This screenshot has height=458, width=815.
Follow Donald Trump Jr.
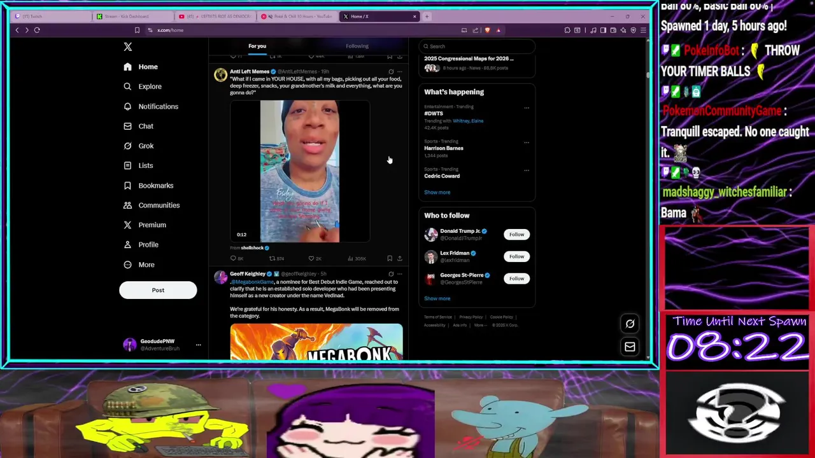tap(516, 235)
